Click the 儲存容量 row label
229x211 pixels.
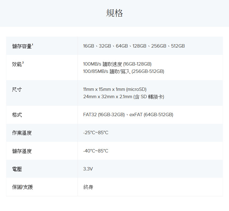click(x=22, y=46)
